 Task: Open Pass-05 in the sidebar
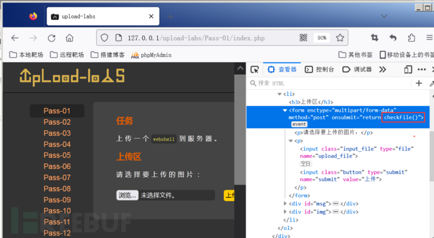tap(57, 155)
